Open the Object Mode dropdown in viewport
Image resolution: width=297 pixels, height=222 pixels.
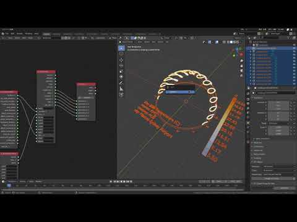point(128,42)
